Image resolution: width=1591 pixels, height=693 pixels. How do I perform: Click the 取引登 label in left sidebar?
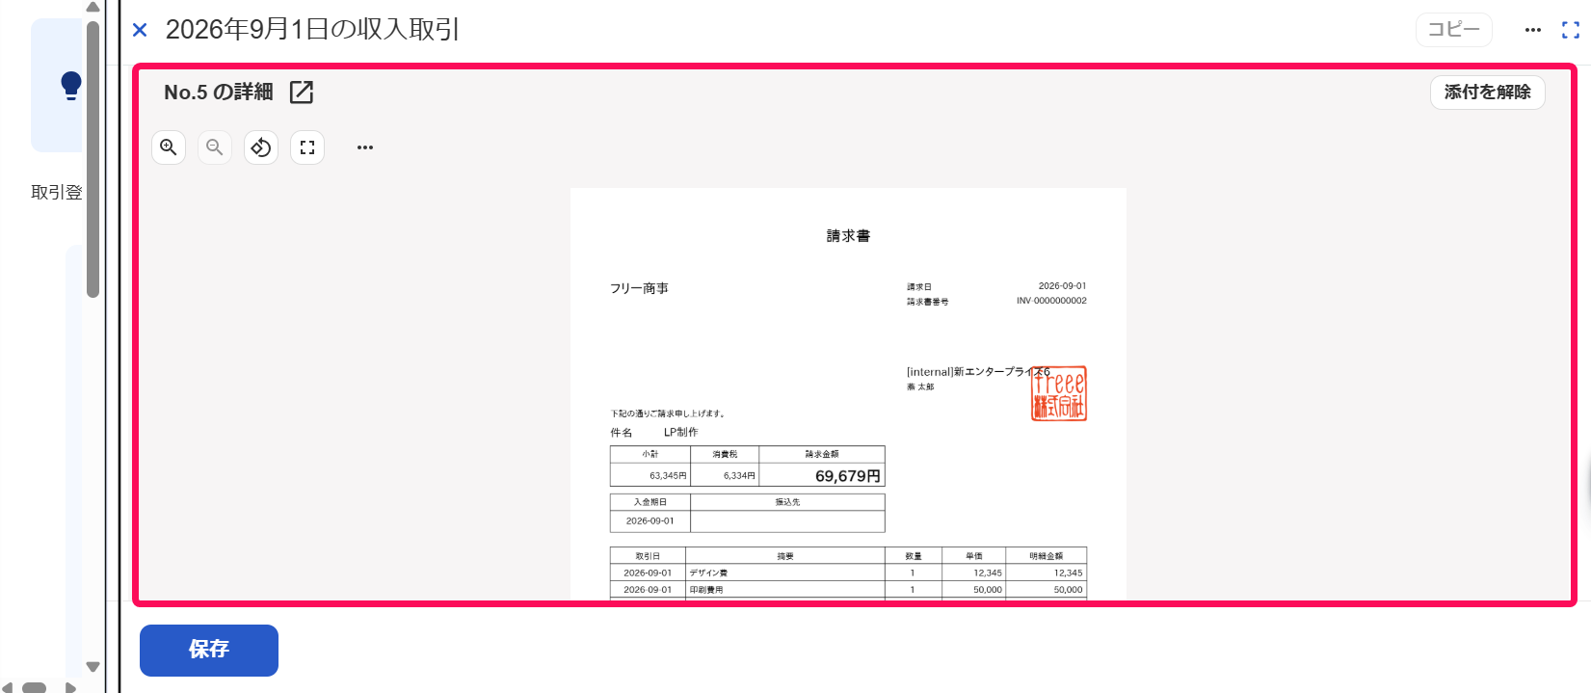point(57,192)
